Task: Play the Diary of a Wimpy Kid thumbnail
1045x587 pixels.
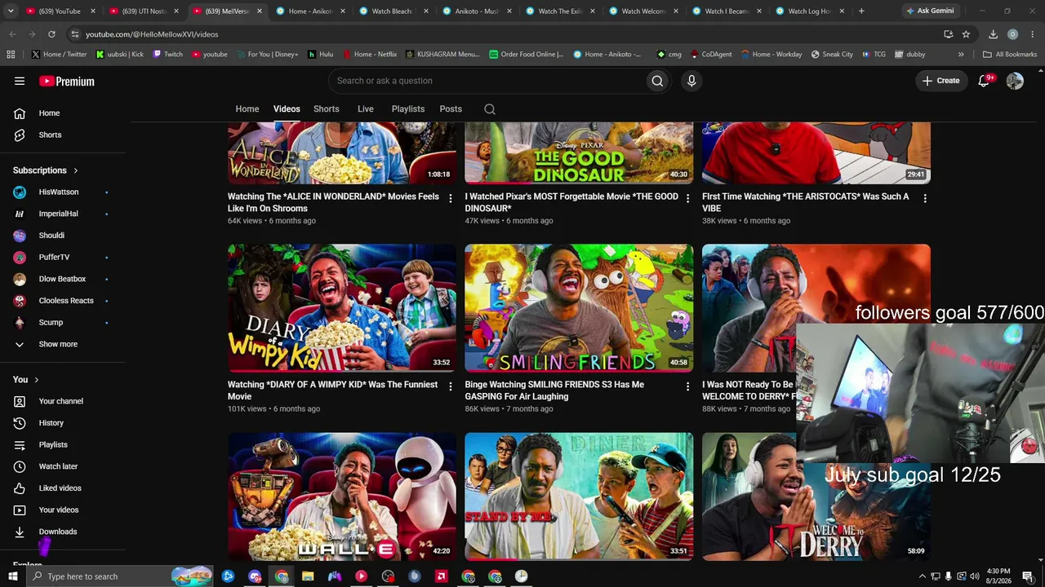Action: [342, 308]
